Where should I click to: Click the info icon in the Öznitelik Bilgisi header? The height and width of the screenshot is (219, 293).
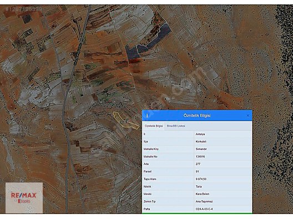tap(147, 116)
